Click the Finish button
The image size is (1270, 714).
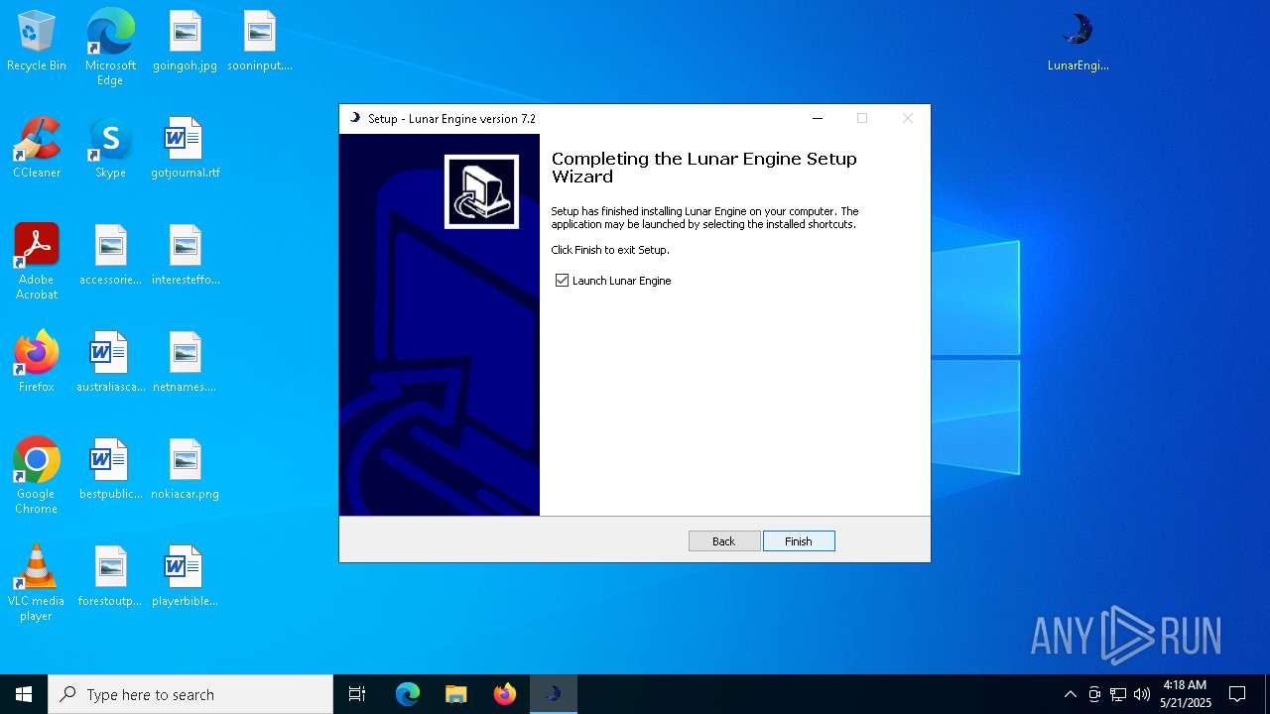tap(799, 541)
